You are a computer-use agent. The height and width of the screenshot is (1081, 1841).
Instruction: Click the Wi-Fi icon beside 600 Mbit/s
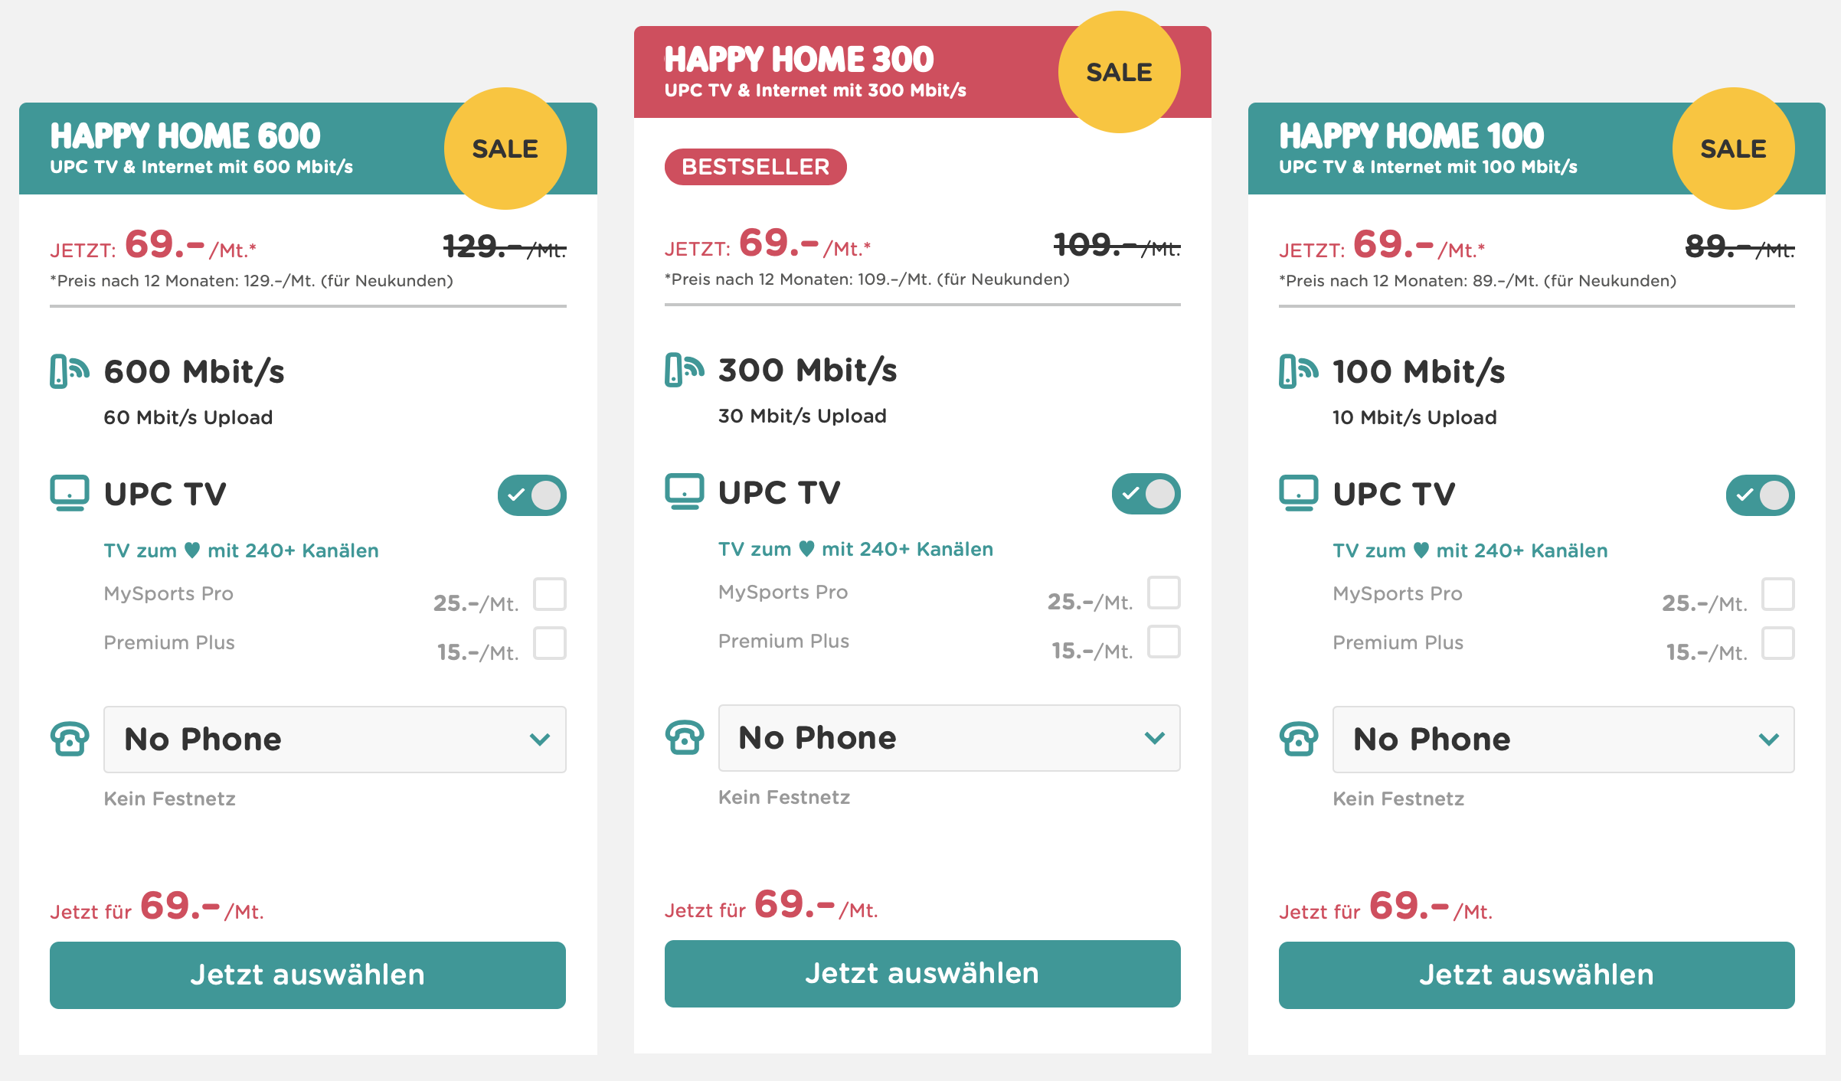(69, 371)
